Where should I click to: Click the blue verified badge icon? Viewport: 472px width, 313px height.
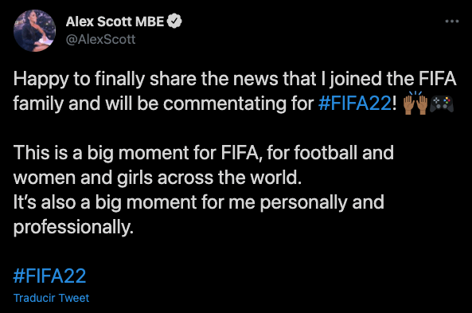[x=174, y=22]
